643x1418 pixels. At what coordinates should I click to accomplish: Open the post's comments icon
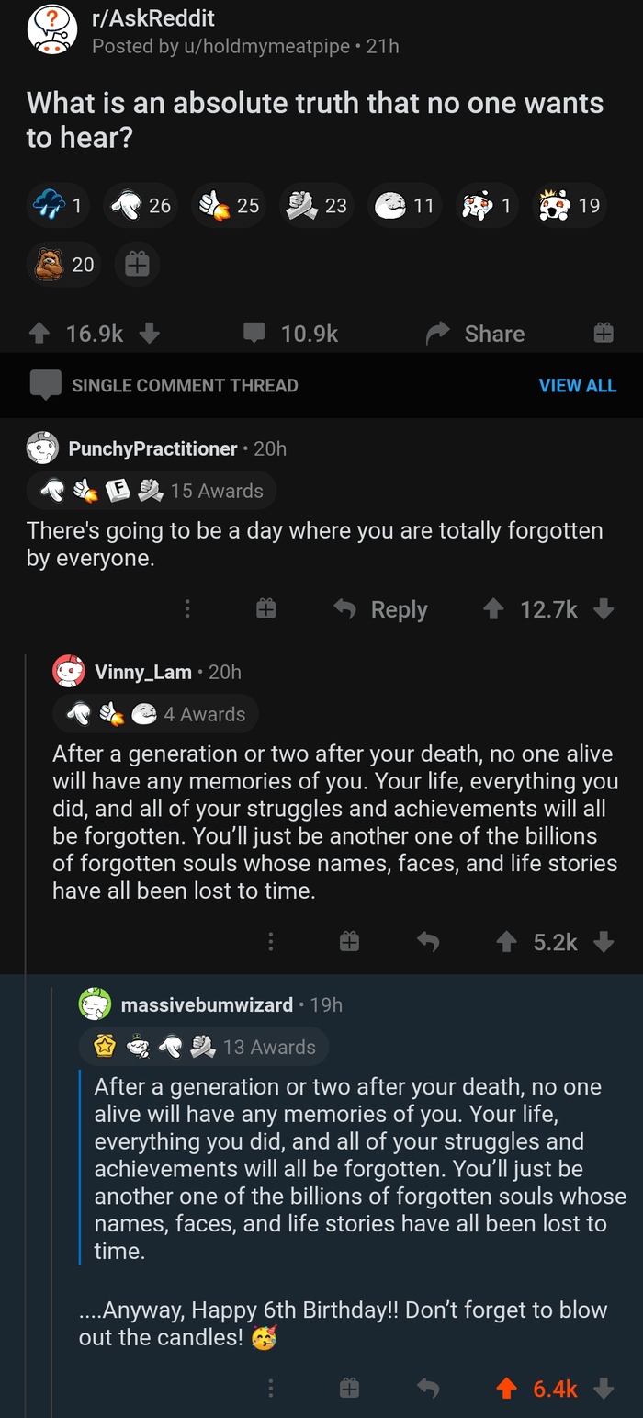254,333
